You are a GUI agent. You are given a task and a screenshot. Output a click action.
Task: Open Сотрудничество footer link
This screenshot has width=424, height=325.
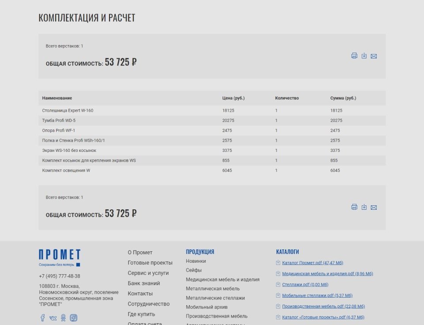[149, 304]
